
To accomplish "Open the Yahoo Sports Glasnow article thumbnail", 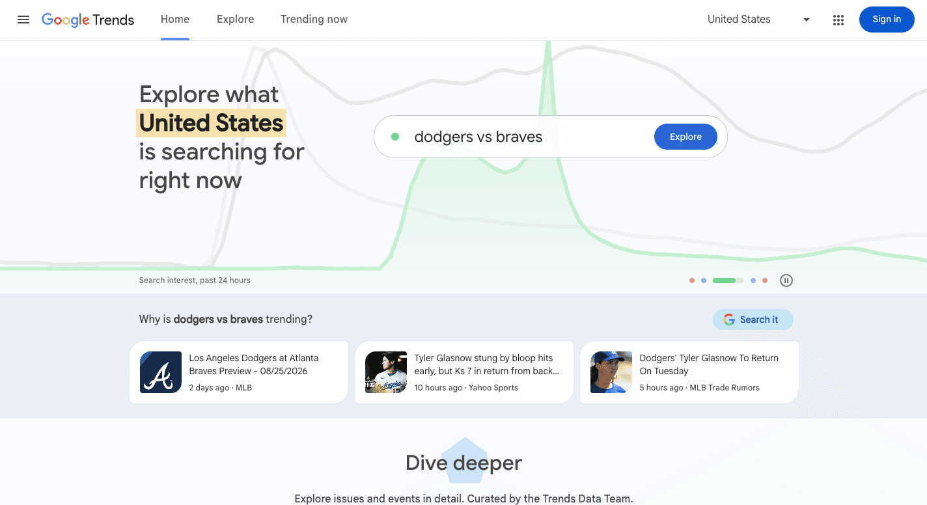I will point(386,372).
